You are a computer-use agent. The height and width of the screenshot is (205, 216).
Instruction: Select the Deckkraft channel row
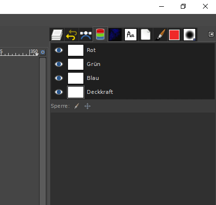point(133,92)
